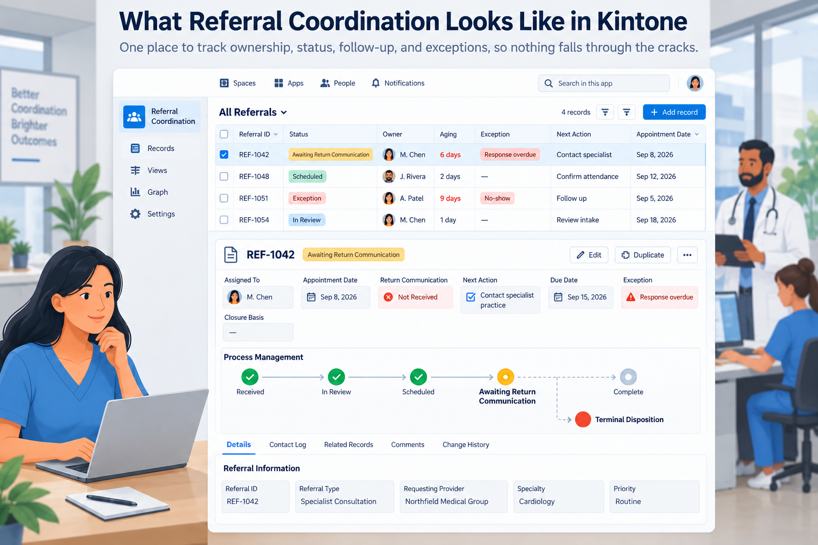
Task: Click the J. Rivera owner cell
Action: coord(405,176)
